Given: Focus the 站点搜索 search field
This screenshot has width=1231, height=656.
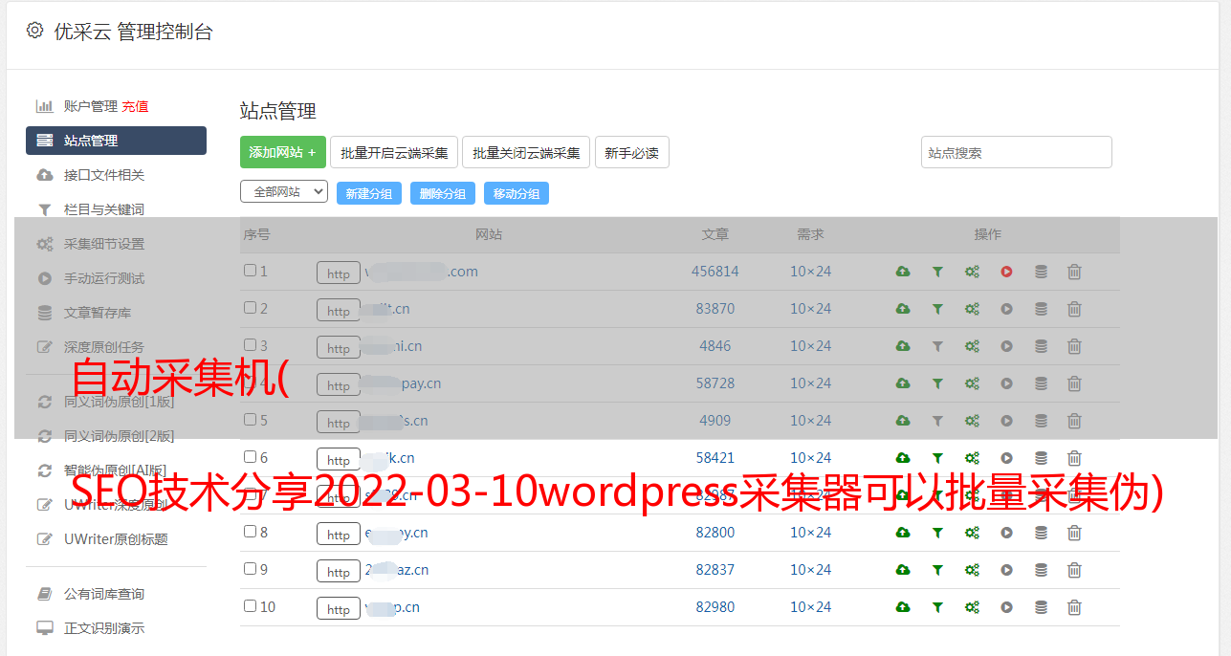Looking at the screenshot, I should (x=1017, y=152).
